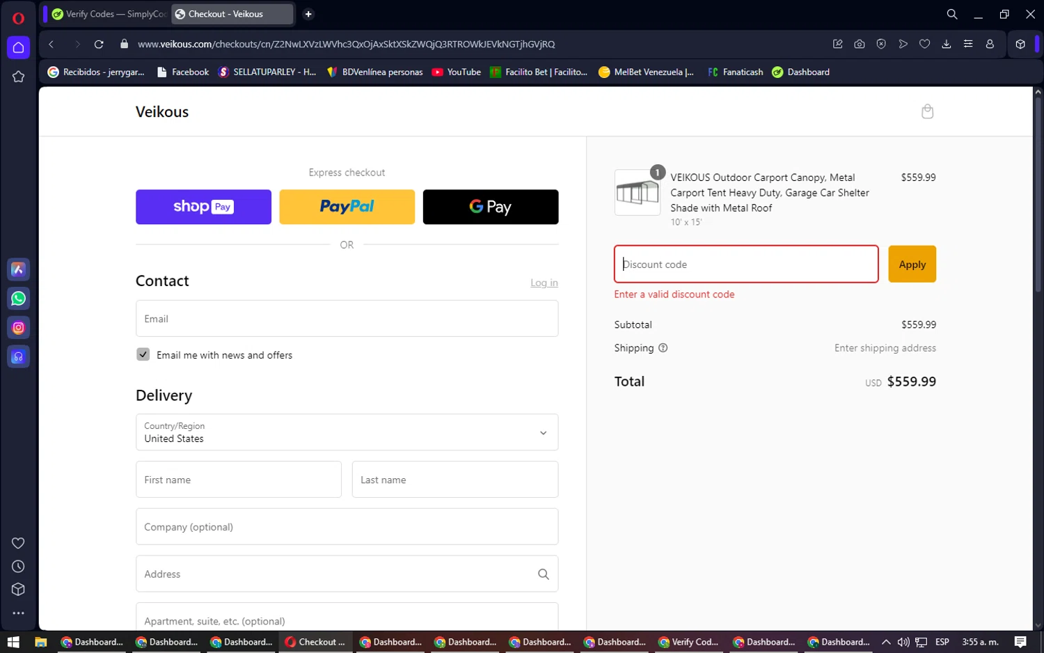Open extensions cube in the sidebar
The image size is (1044, 653).
[x=18, y=590]
